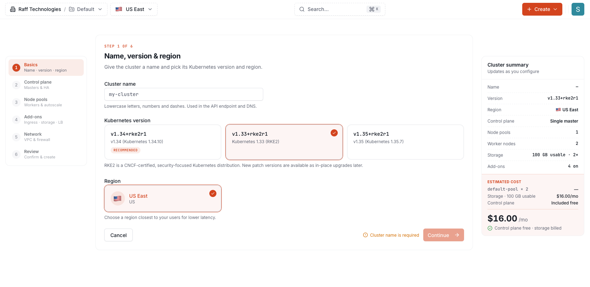Image resolution: width=590 pixels, height=287 pixels.
Task: Open the US East region dropdown
Action: tap(134, 9)
